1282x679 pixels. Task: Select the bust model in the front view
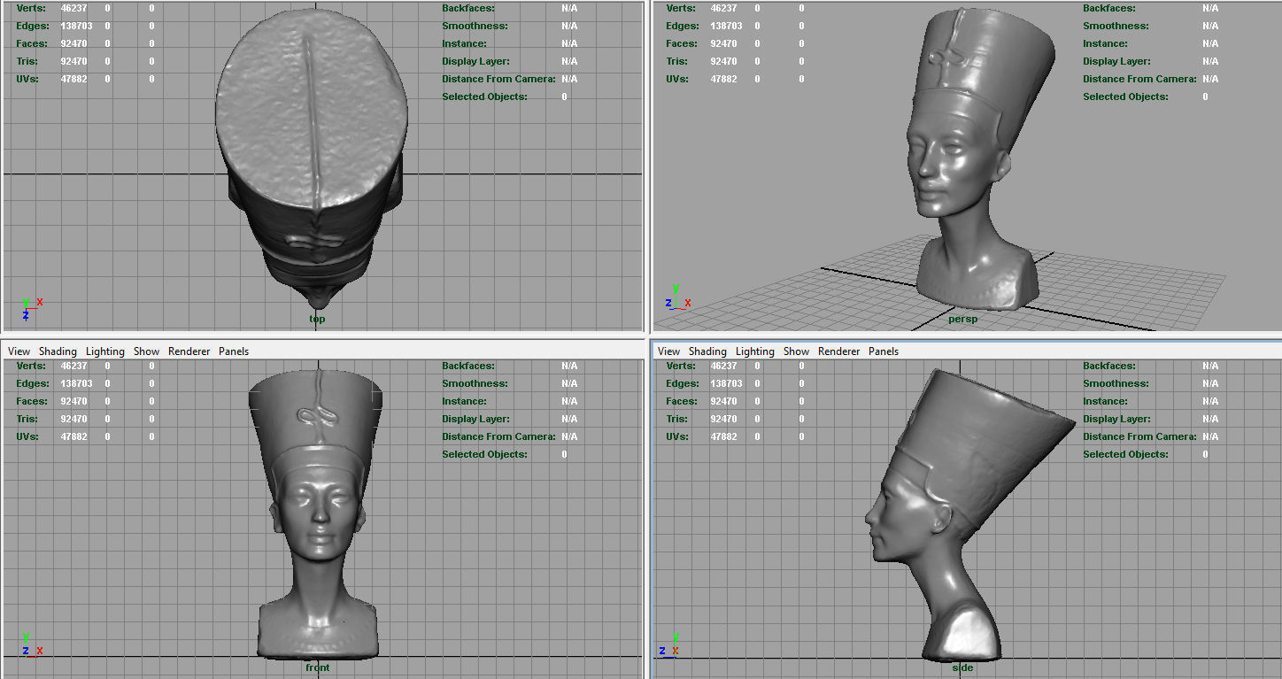click(317, 513)
